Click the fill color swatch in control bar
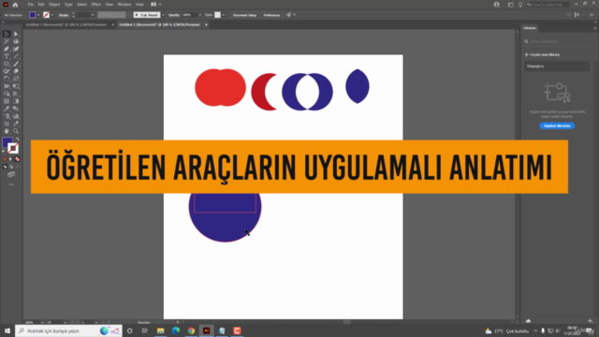Screen dimensions: 599x337 (33, 15)
